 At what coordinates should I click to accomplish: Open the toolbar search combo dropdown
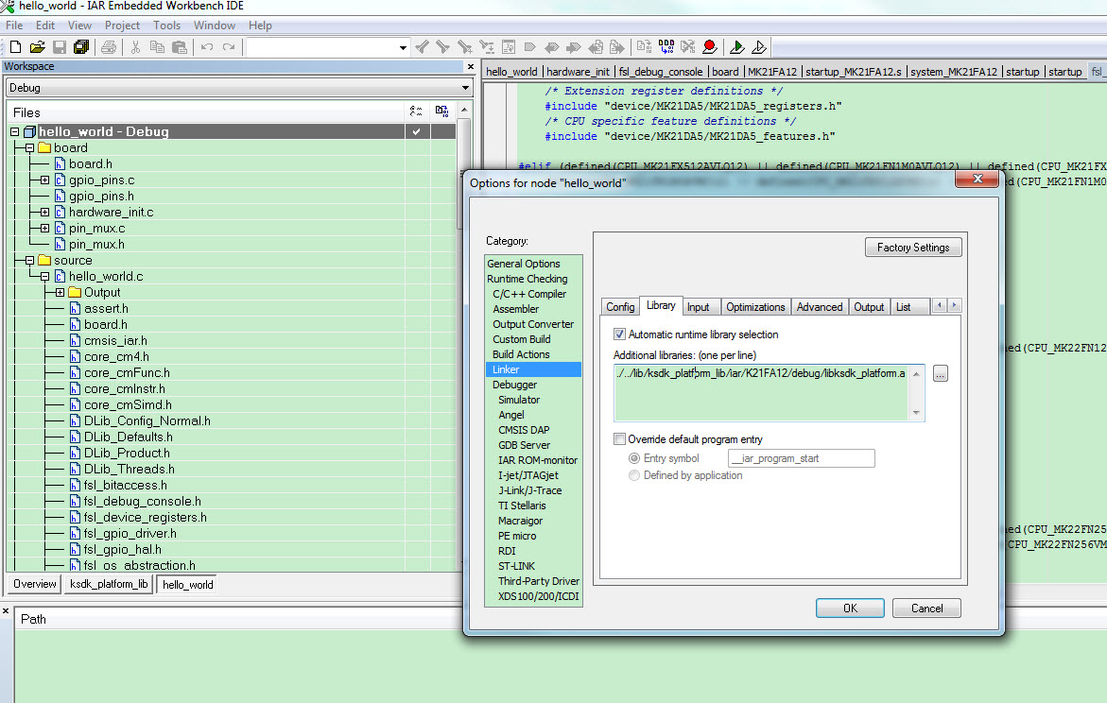pyautogui.click(x=403, y=47)
